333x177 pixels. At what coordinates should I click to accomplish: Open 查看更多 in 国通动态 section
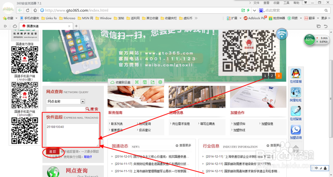183,145
